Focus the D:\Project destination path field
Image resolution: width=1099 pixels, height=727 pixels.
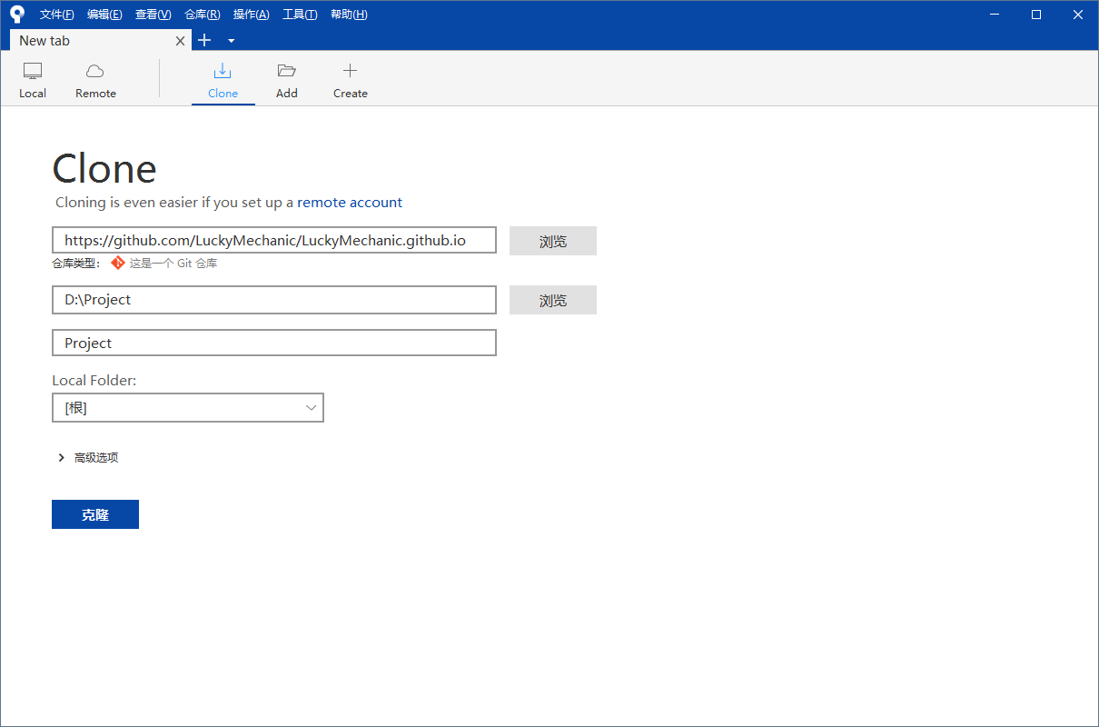pos(274,299)
